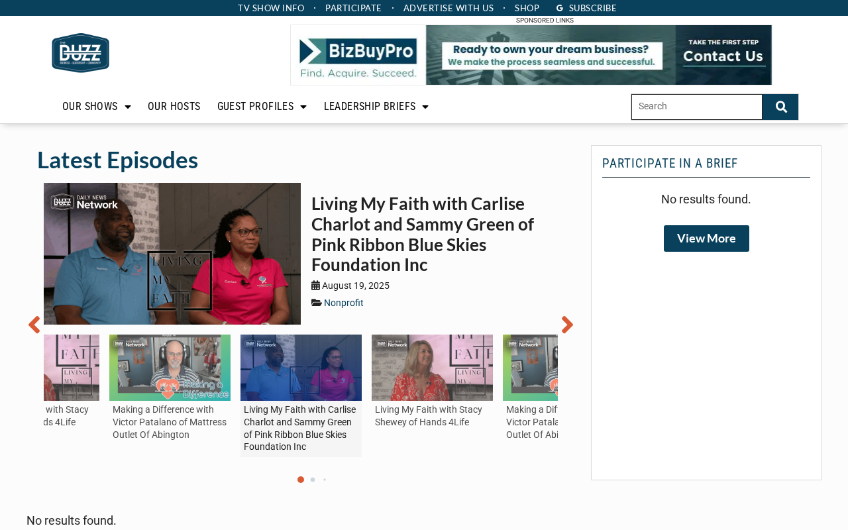Select Stacy Shewey of Hands 4Life thumbnail
The image size is (848, 530).
(432, 368)
